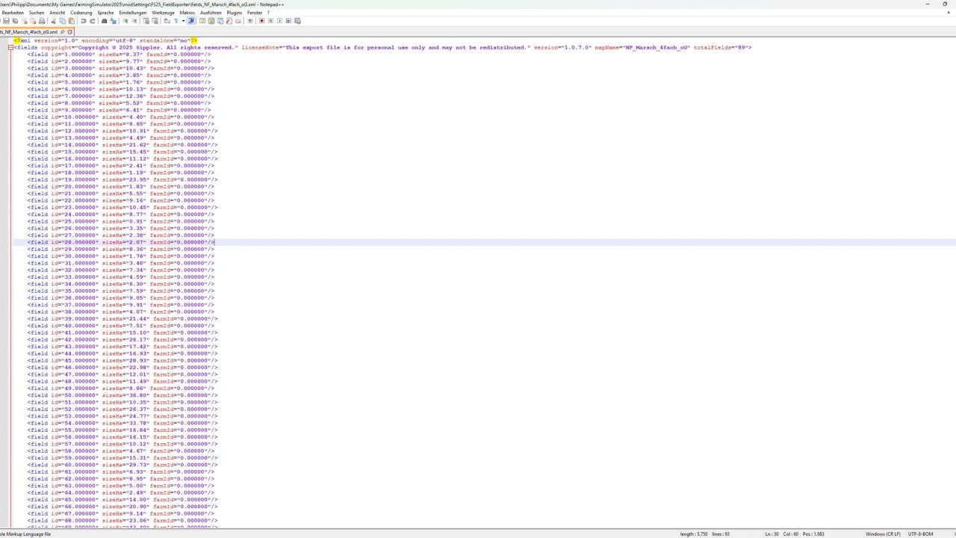Click Windows (CR LF) in status bar
The height and width of the screenshot is (538, 956).
point(882,534)
